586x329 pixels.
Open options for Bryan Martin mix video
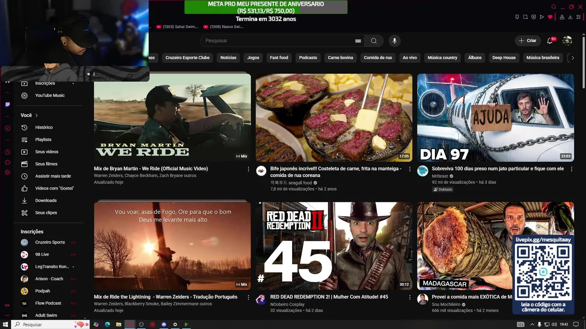point(249,169)
